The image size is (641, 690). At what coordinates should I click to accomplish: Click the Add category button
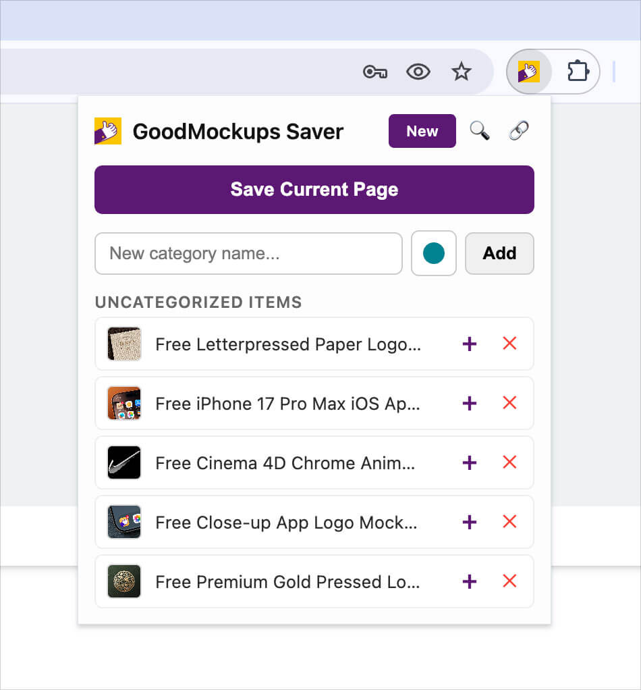click(499, 253)
